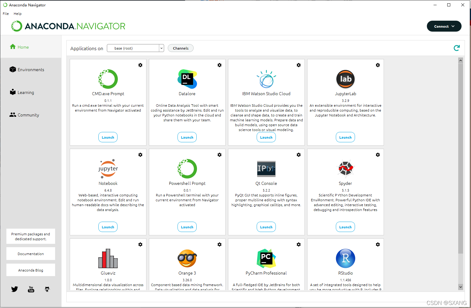This screenshot has height=308, width=471.
Task: Click the Qt Console IPython logo
Action: pyautogui.click(x=266, y=169)
